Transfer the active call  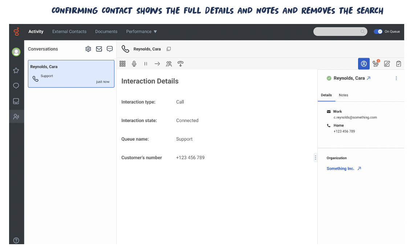pyautogui.click(x=157, y=64)
